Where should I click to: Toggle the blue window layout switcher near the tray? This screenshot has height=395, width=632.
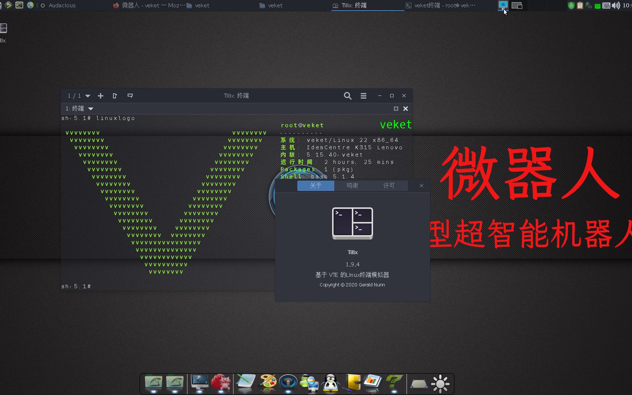503,5
